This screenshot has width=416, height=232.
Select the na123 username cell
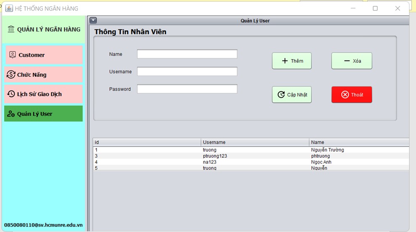pyautogui.click(x=255, y=162)
